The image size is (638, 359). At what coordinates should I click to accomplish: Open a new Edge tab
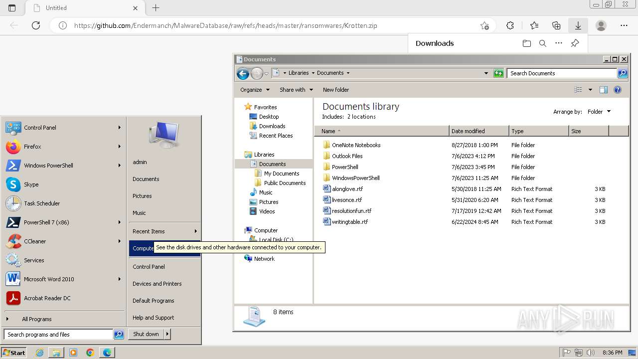point(156,8)
